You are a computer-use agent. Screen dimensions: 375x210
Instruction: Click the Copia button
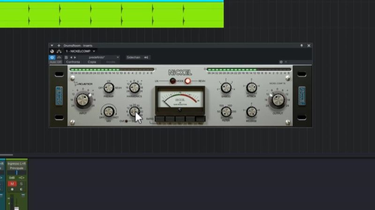(x=92, y=62)
